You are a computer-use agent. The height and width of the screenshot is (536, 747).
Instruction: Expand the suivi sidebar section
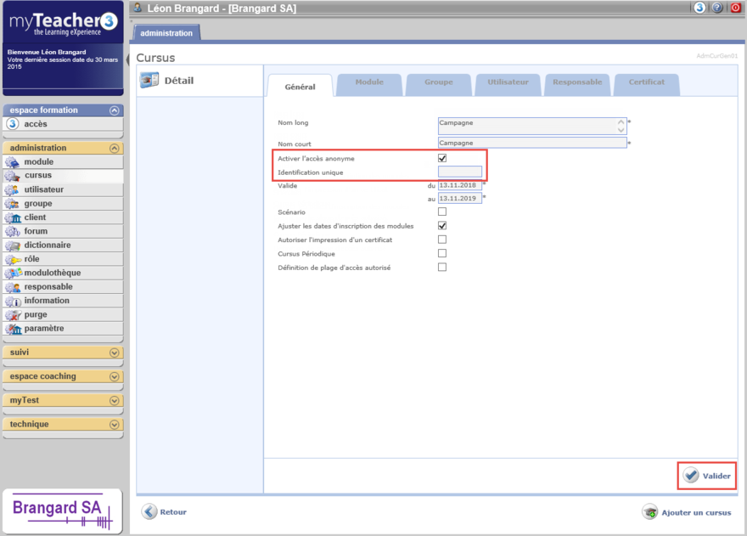pyautogui.click(x=115, y=353)
